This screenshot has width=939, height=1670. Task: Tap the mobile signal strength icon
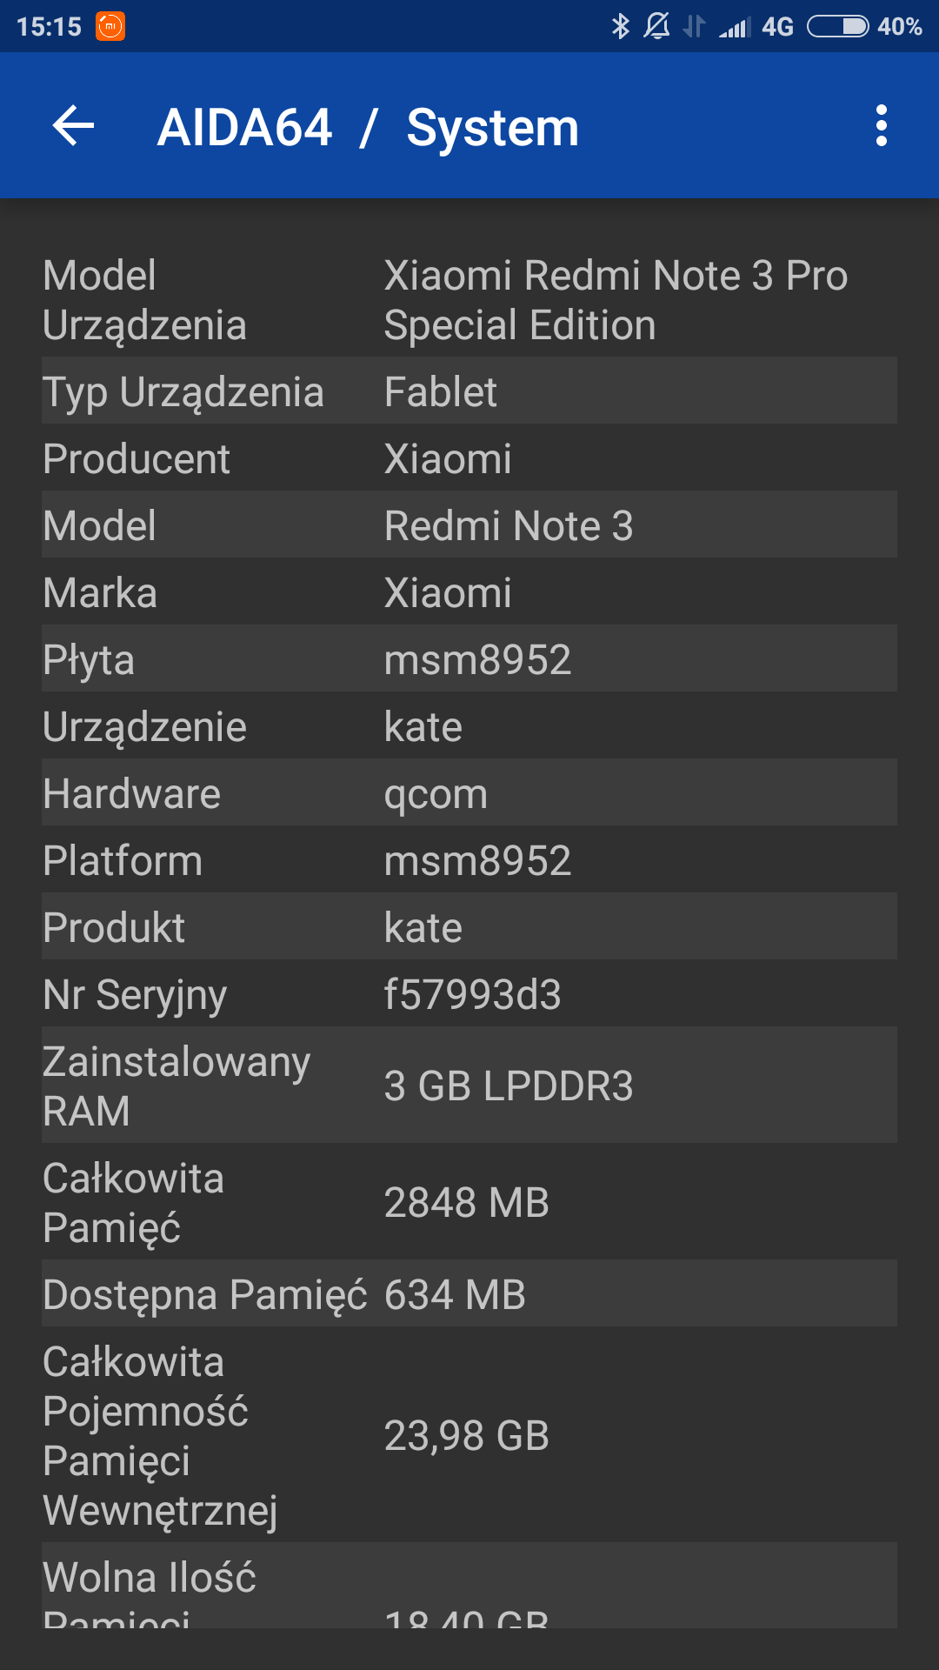pos(735,27)
